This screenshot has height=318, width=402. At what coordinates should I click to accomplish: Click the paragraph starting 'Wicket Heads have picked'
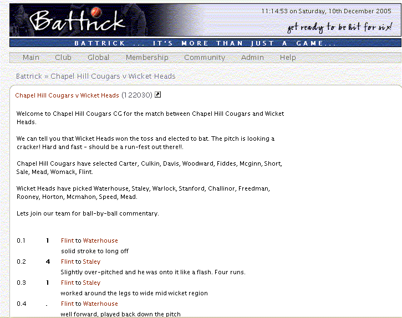(x=143, y=192)
